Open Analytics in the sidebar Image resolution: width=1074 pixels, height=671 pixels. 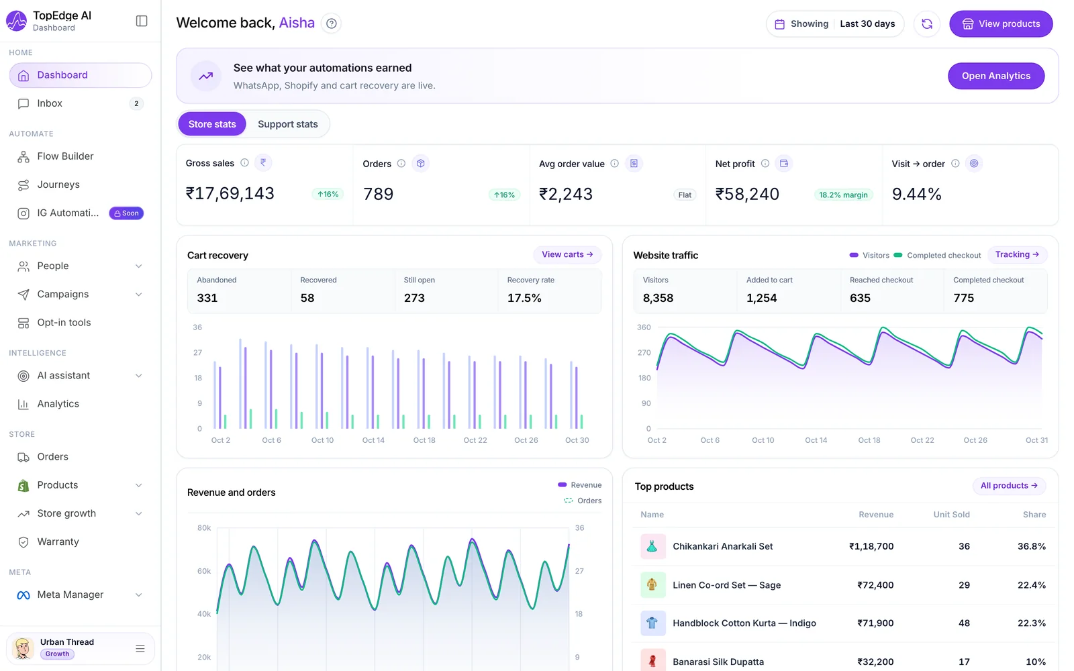tap(81, 404)
